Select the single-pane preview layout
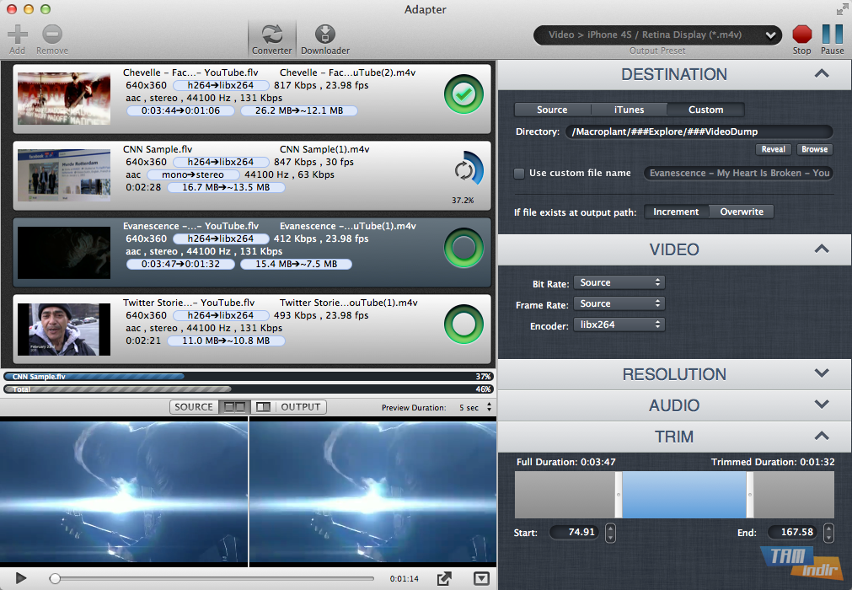This screenshot has width=852, height=590. 264,407
